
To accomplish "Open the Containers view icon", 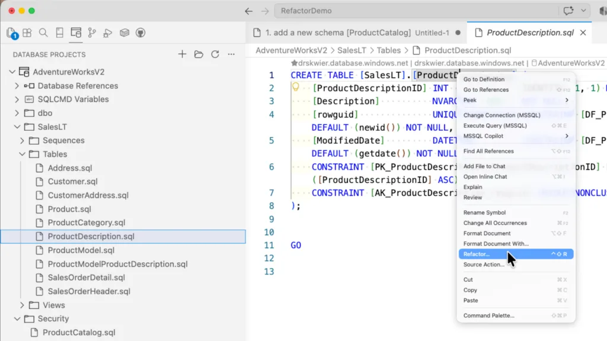I will (124, 33).
